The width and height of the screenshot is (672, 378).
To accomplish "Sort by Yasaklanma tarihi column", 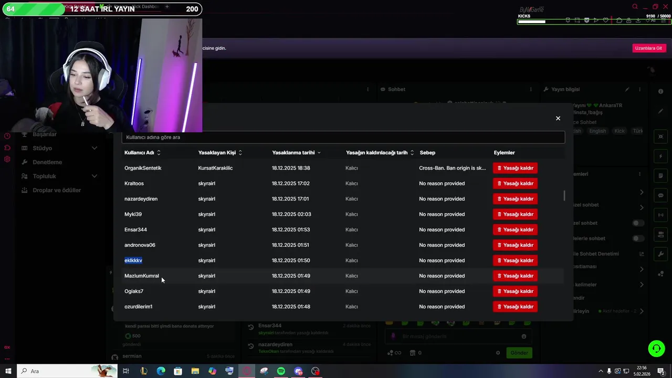I will 297,153.
